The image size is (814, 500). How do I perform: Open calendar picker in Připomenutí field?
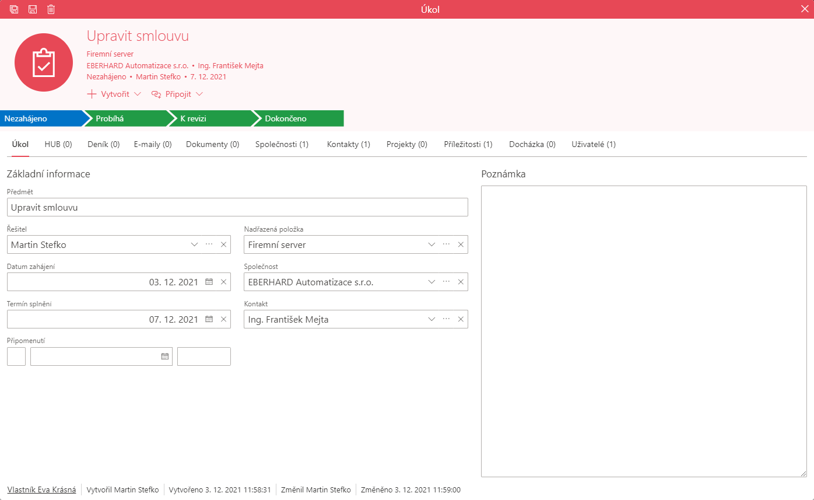(165, 356)
